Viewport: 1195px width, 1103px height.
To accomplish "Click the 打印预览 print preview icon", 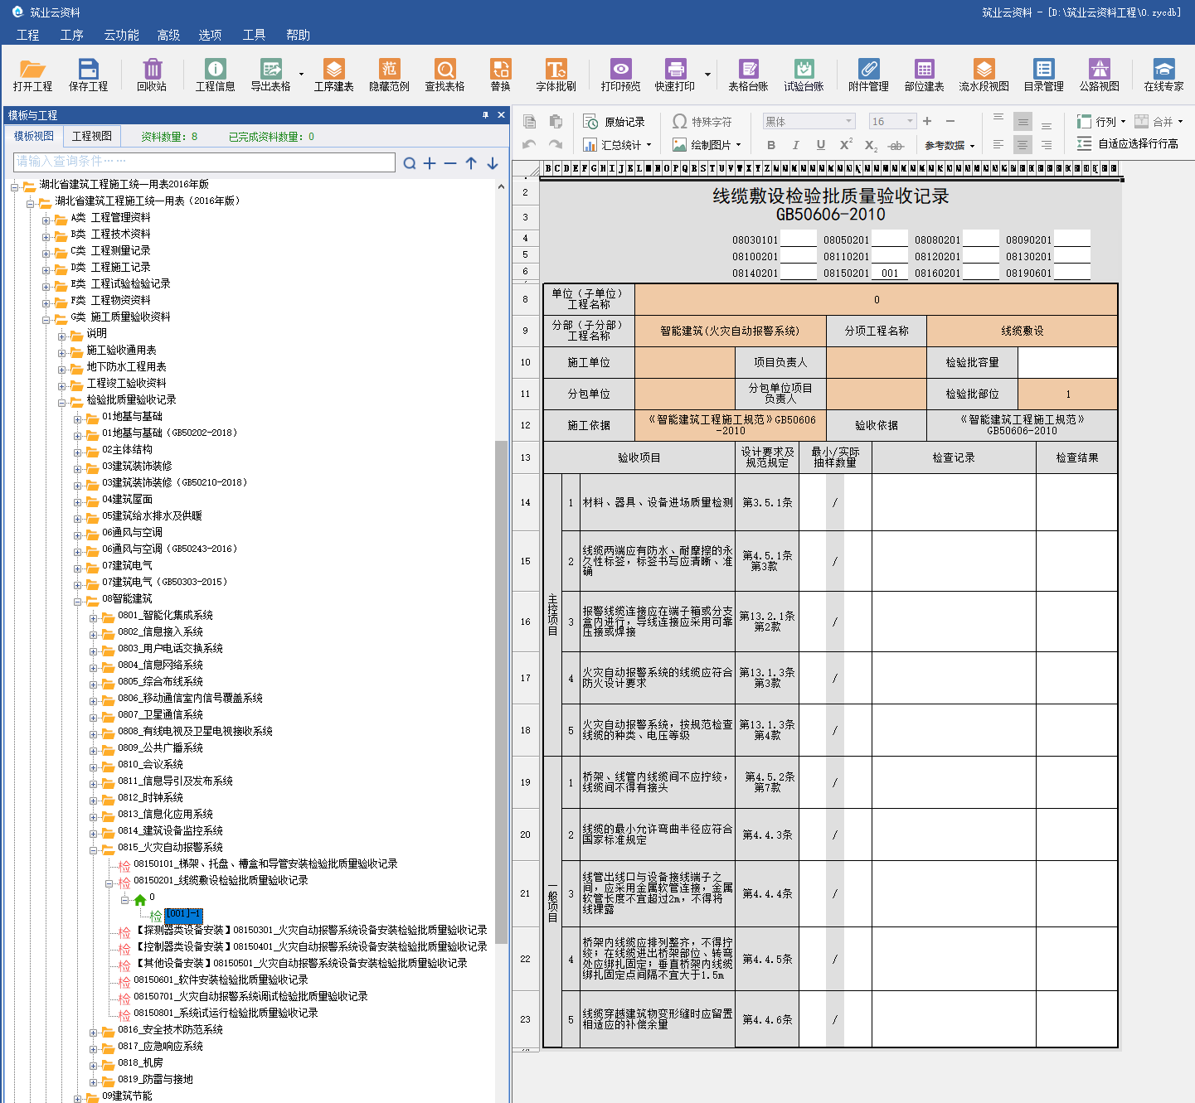I will pyautogui.click(x=620, y=75).
